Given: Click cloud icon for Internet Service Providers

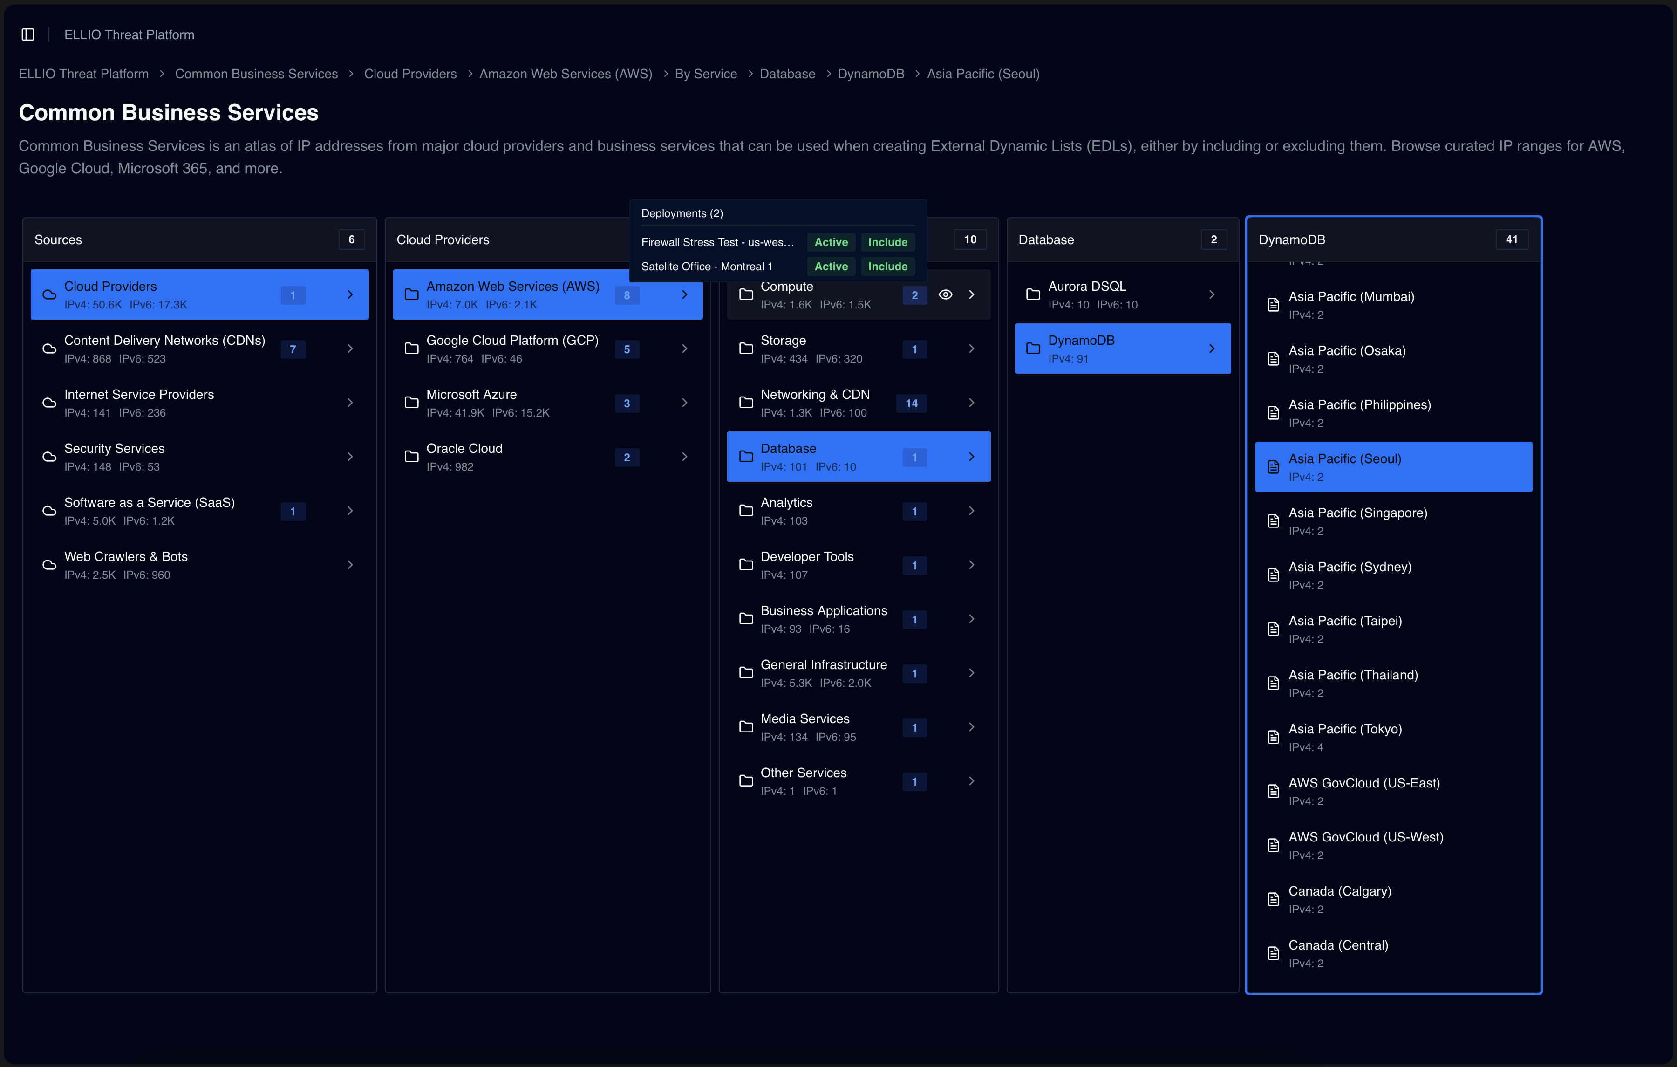Looking at the screenshot, I should click(49, 403).
